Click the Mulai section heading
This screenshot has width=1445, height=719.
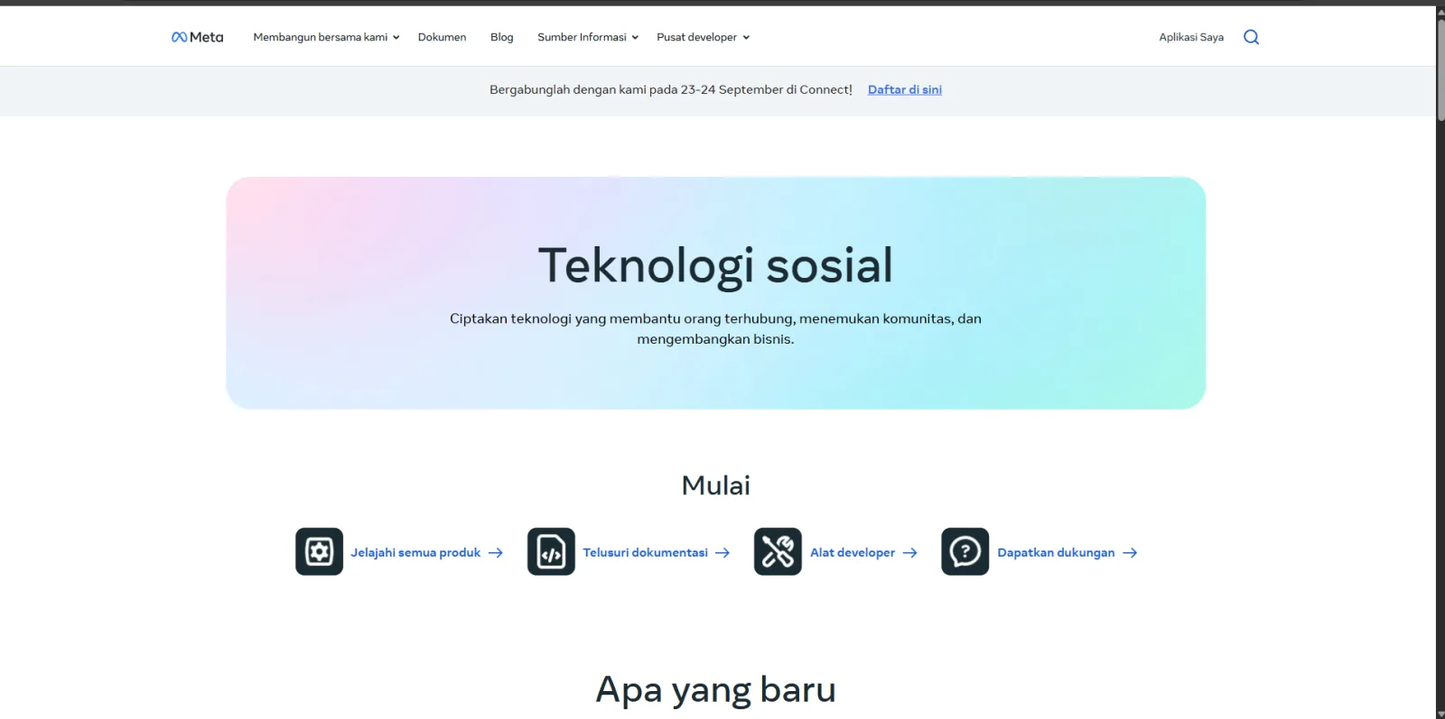(715, 485)
